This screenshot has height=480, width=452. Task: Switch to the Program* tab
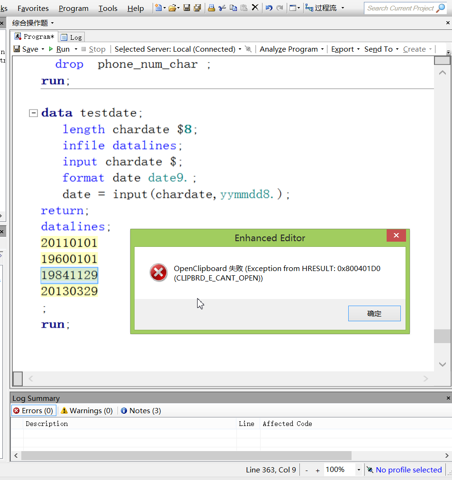point(34,37)
